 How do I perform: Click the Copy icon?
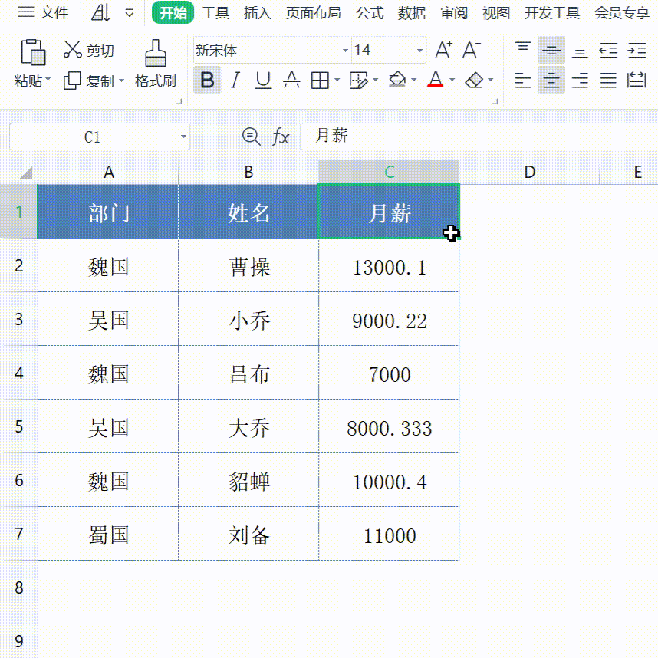coord(72,81)
